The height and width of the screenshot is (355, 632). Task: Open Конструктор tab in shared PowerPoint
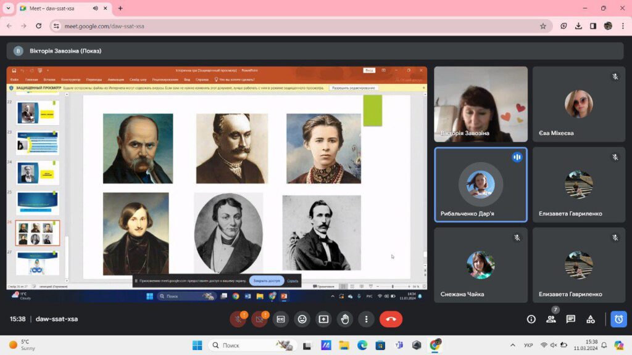tap(70, 80)
